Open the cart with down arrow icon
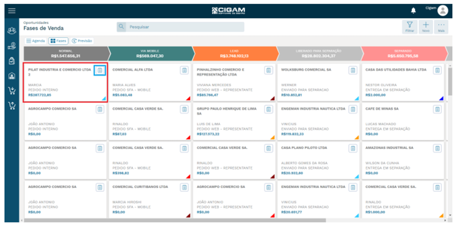458x229 pixels. click(11, 91)
